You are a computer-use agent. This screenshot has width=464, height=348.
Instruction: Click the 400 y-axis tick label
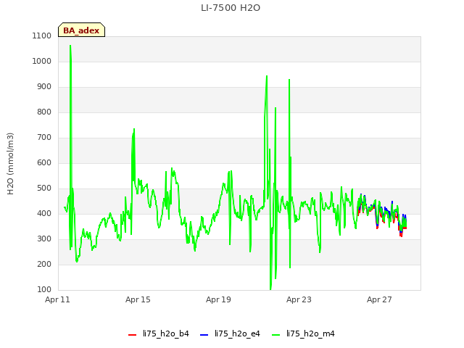pos(44,213)
